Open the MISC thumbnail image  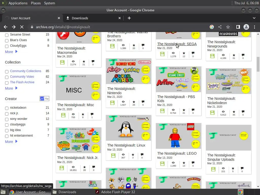pyautogui.click(x=78, y=88)
